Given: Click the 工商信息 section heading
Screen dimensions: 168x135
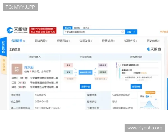Looking at the screenshot, I should pyautogui.click(x=15, y=49).
